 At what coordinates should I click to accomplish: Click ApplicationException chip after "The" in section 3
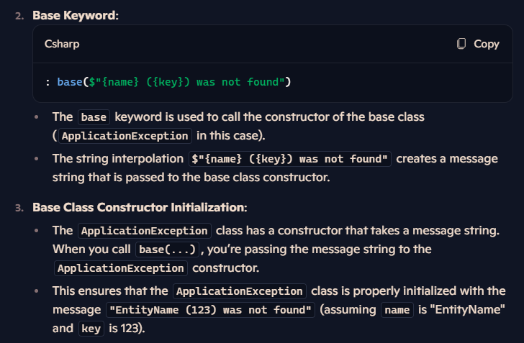coord(145,231)
